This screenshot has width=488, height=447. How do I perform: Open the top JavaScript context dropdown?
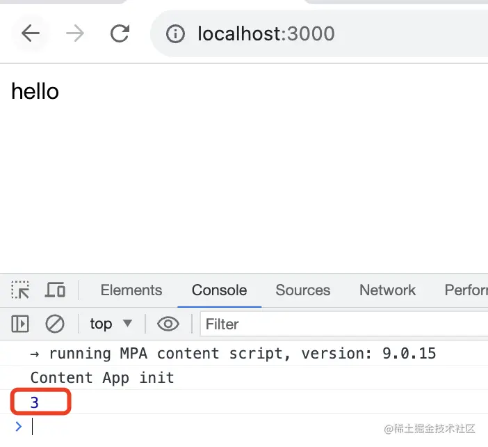pyautogui.click(x=111, y=324)
